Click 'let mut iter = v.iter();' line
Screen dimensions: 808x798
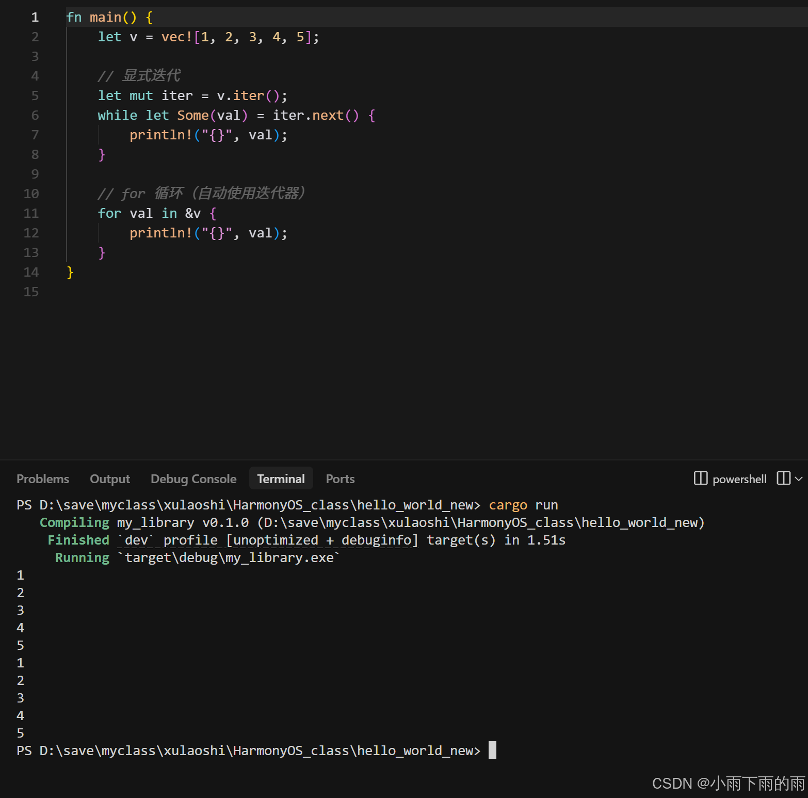pyautogui.click(x=192, y=95)
